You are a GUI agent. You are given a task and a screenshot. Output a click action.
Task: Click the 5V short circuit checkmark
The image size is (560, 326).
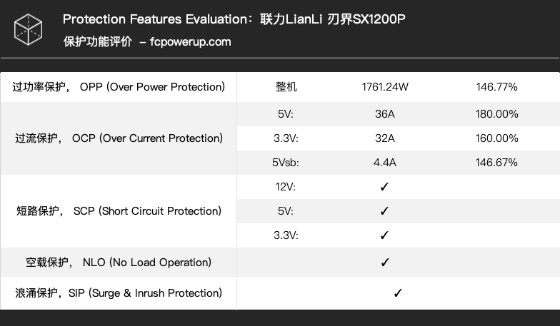[x=384, y=211]
